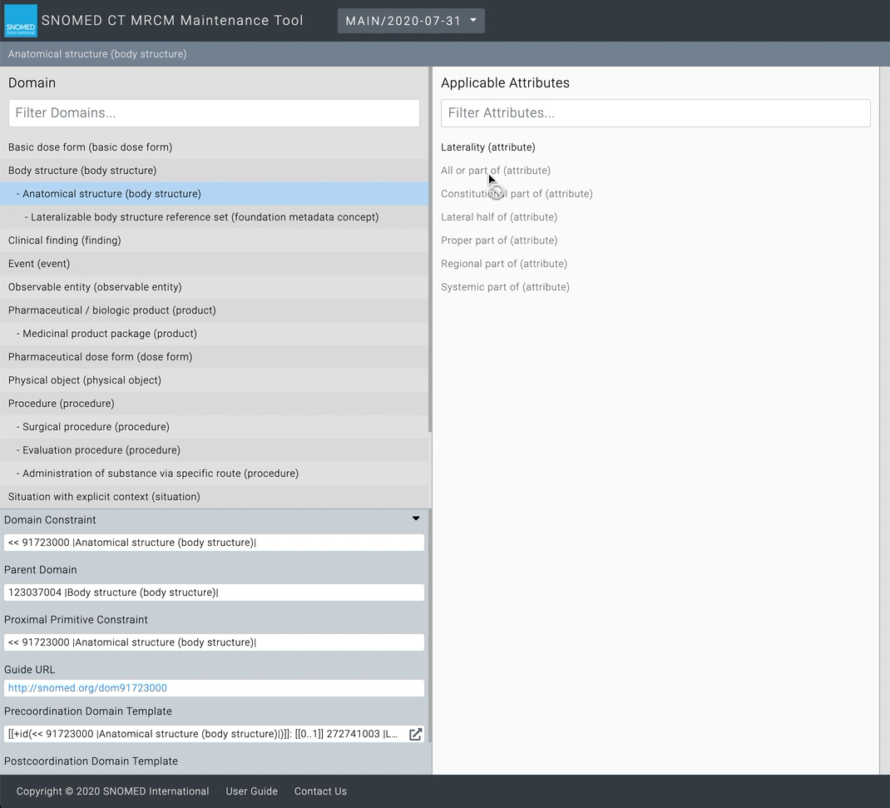Click the domain list scrollbar

tap(430, 250)
